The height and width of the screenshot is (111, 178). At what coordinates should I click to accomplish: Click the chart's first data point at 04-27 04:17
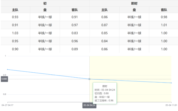[8, 69]
